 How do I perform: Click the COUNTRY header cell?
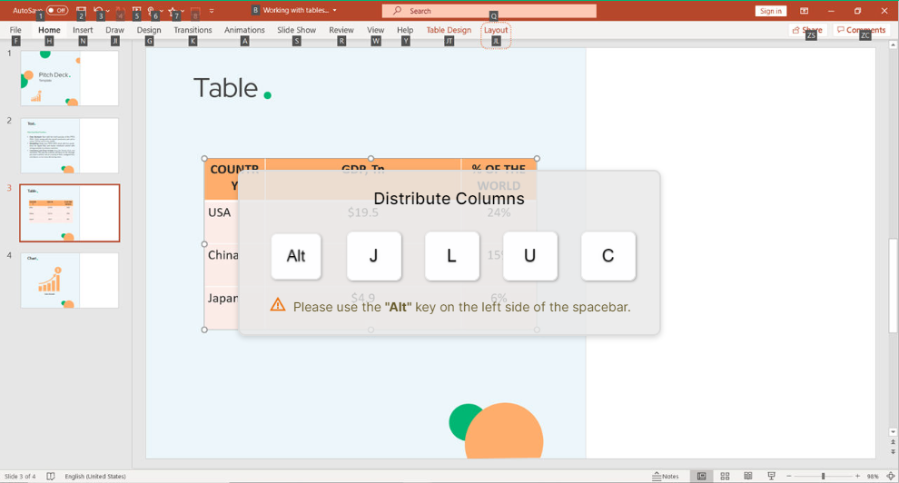234,178
